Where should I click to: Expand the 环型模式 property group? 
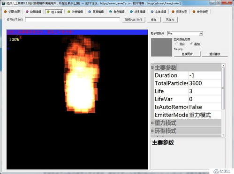[152, 130]
